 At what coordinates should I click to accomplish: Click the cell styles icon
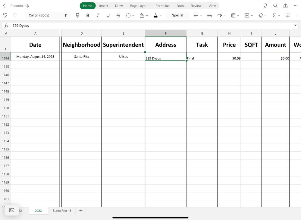(x=220, y=15)
